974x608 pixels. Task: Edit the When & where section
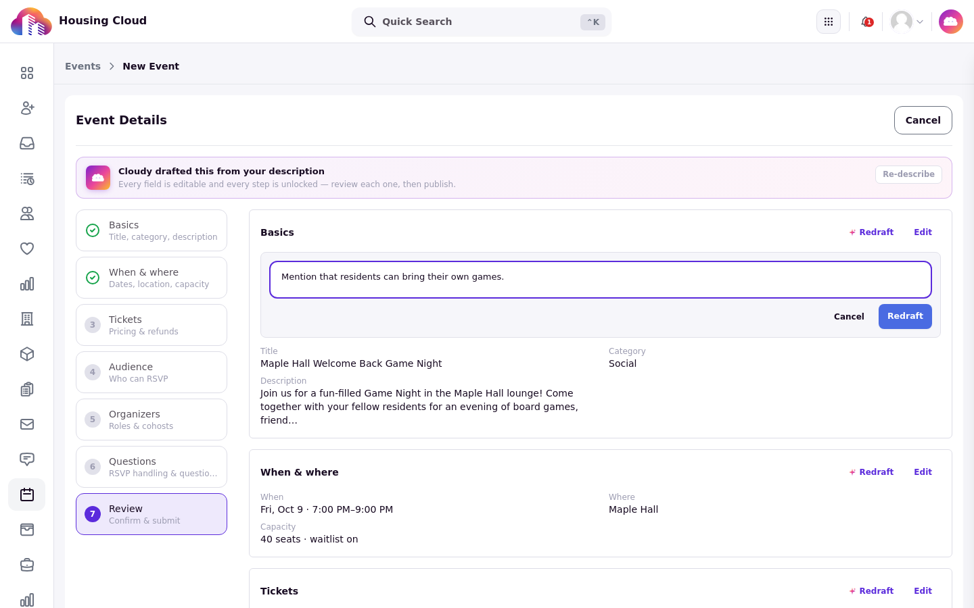pos(923,472)
